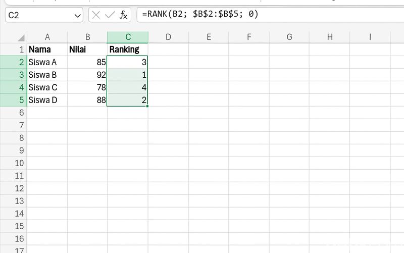
Task: Select column C header
Action: coord(128,37)
